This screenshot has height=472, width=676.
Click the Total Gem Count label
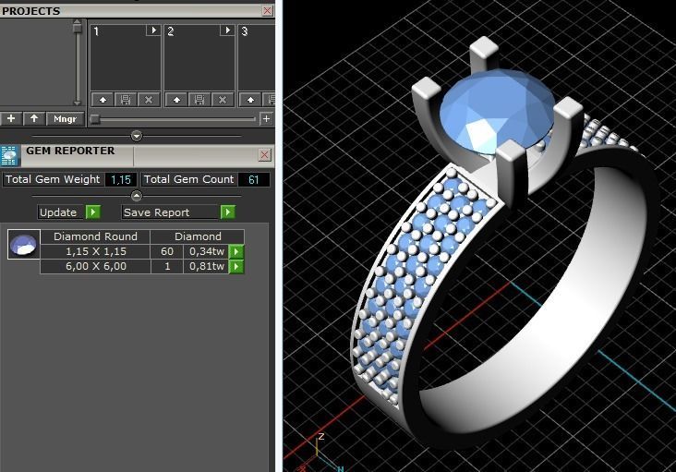click(188, 179)
